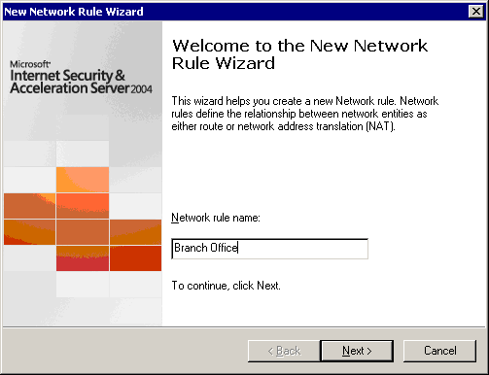The height and width of the screenshot is (375, 489).
Task: Place cursor in the 'Branch Office' text
Action: (x=205, y=248)
